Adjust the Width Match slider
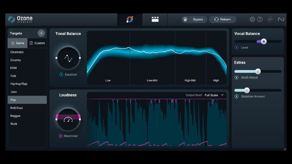The width and height of the screenshot is (292, 164). (x=258, y=72)
